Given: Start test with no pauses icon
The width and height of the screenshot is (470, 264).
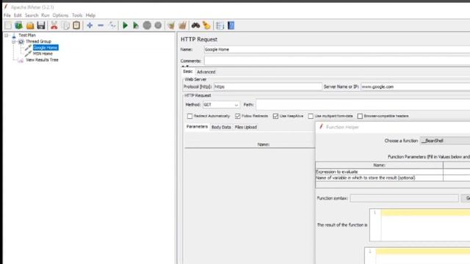Looking at the screenshot, I should coord(136,26).
